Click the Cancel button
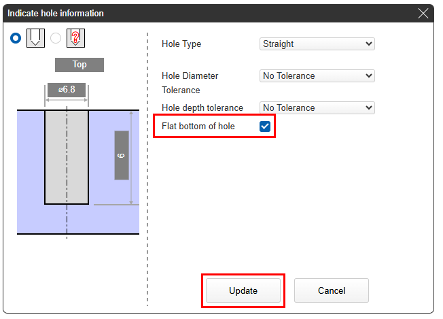443x319 pixels. pyautogui.click(x=332, y=290)
